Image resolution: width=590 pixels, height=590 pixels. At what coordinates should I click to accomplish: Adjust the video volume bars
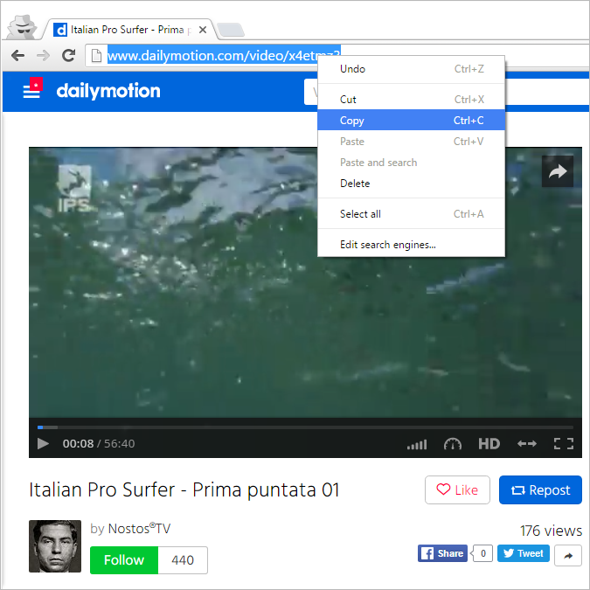417,444
